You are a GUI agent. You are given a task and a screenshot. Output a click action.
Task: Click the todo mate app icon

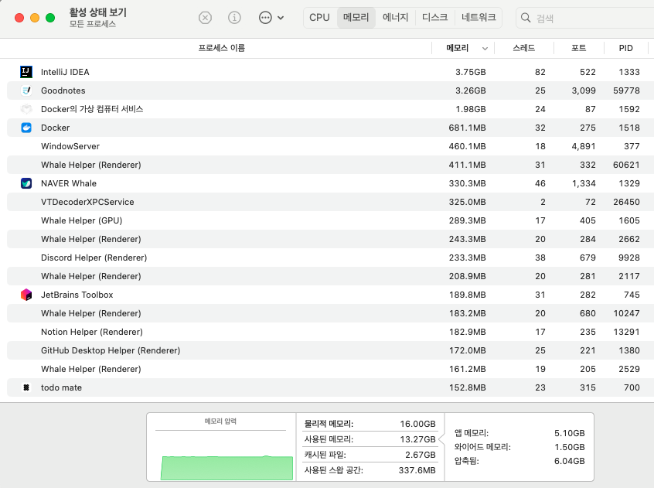[26, 387]
